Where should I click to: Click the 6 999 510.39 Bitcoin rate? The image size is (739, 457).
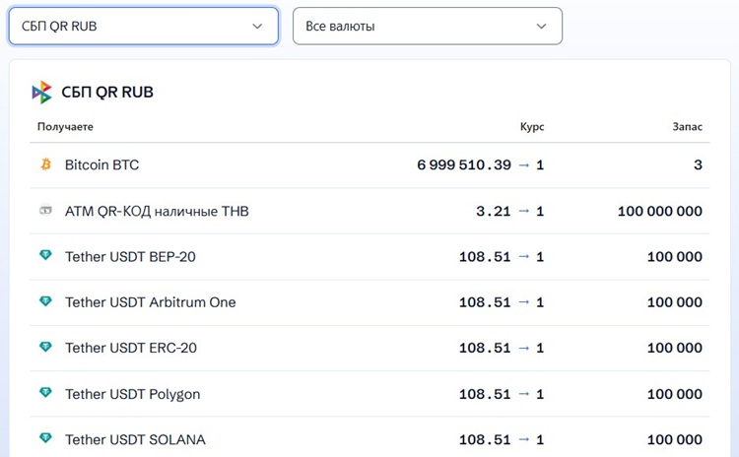[x=464, y=164]
